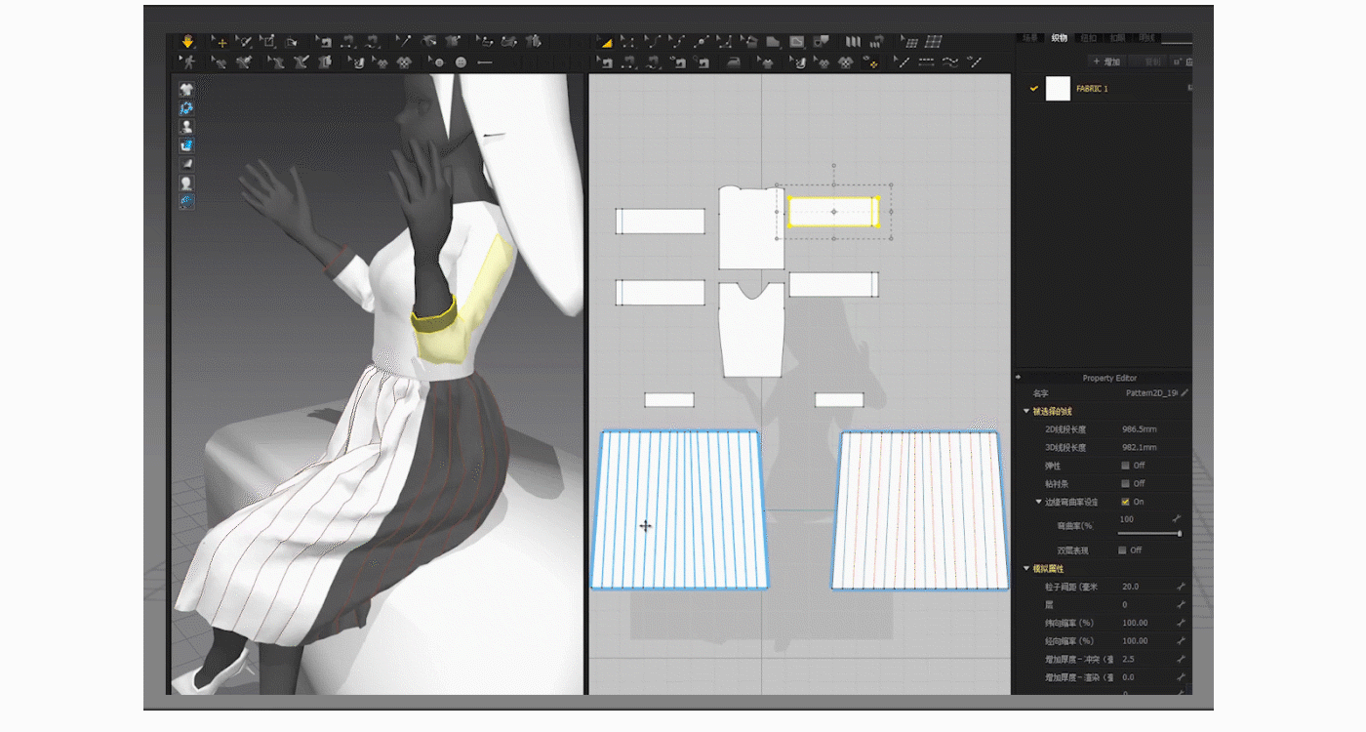Image resolution: width=1366 pixels, height=732 pixels.
Task: Open the 纽扣 tab
Action: [x=1088, y=38]
